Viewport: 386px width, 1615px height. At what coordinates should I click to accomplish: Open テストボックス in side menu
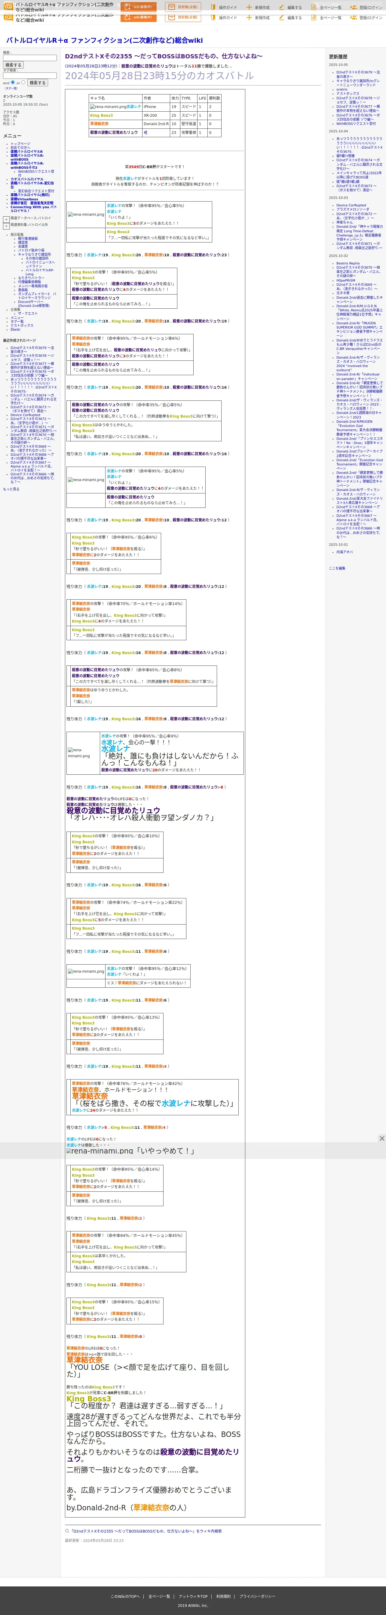22,326
